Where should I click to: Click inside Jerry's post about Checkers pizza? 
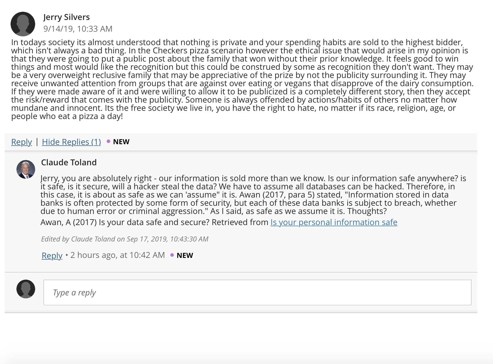[242, 79]
